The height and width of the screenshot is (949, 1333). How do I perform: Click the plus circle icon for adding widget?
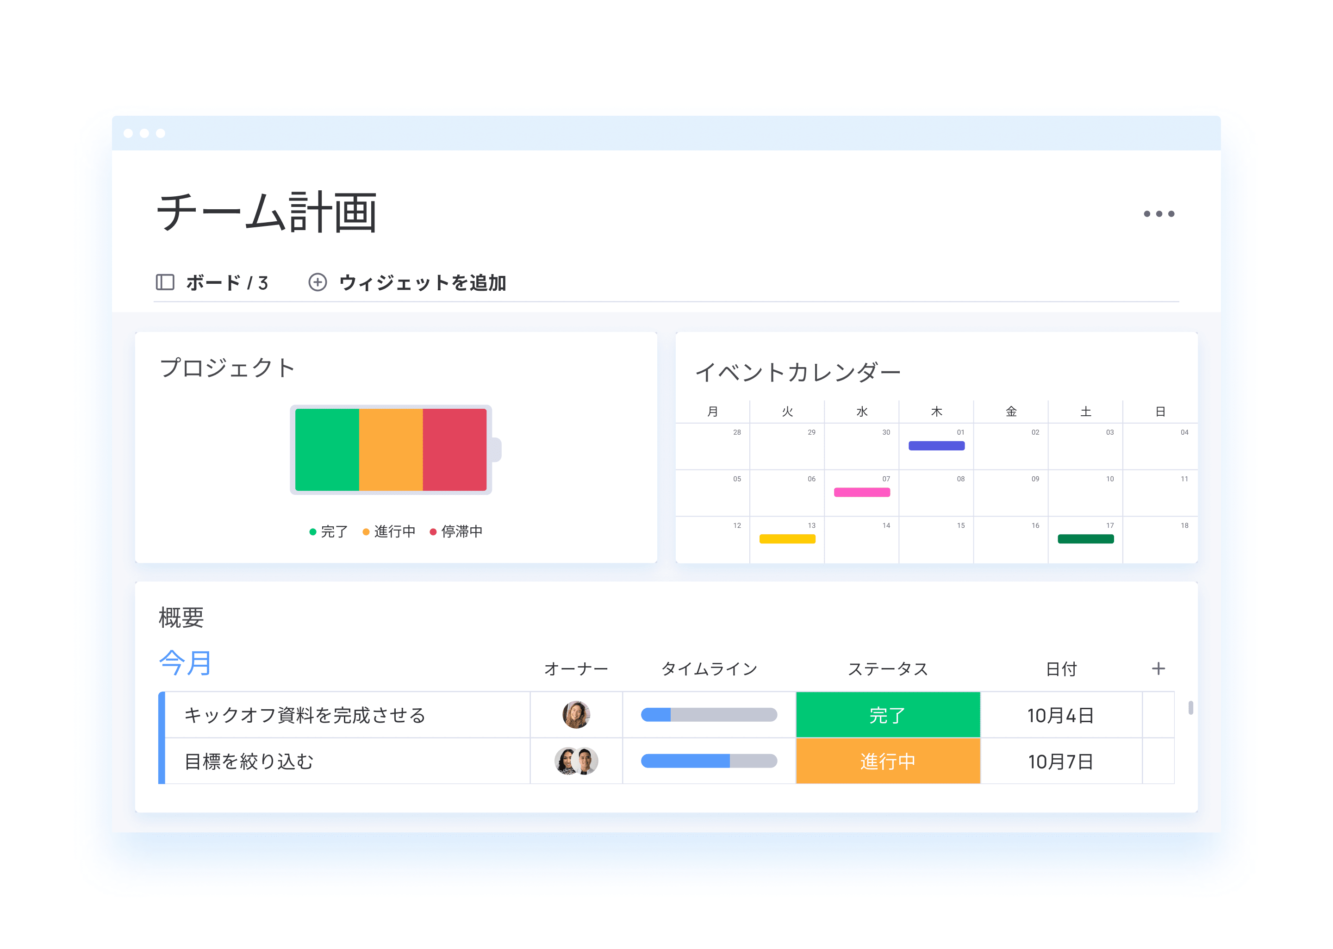click(x=317, y=282)
